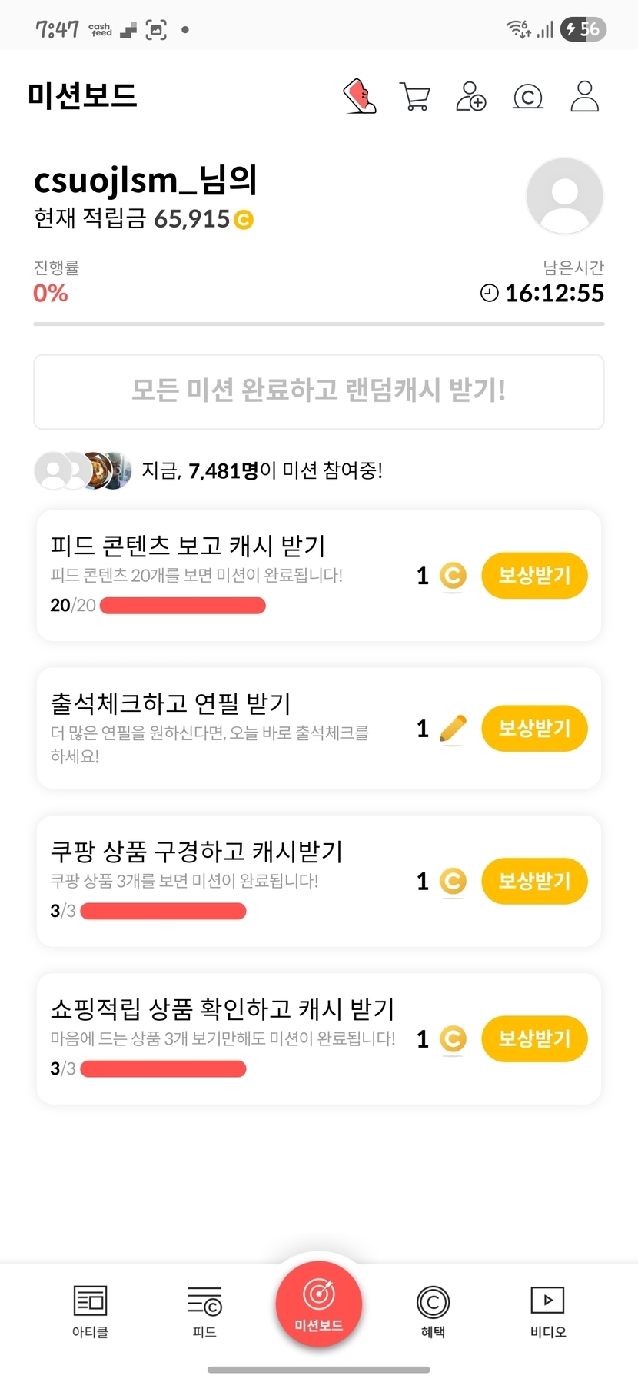This screenshot has height=1382, width=638.
Task: Open the 비디오 tab
Action: pos(547,1311)
